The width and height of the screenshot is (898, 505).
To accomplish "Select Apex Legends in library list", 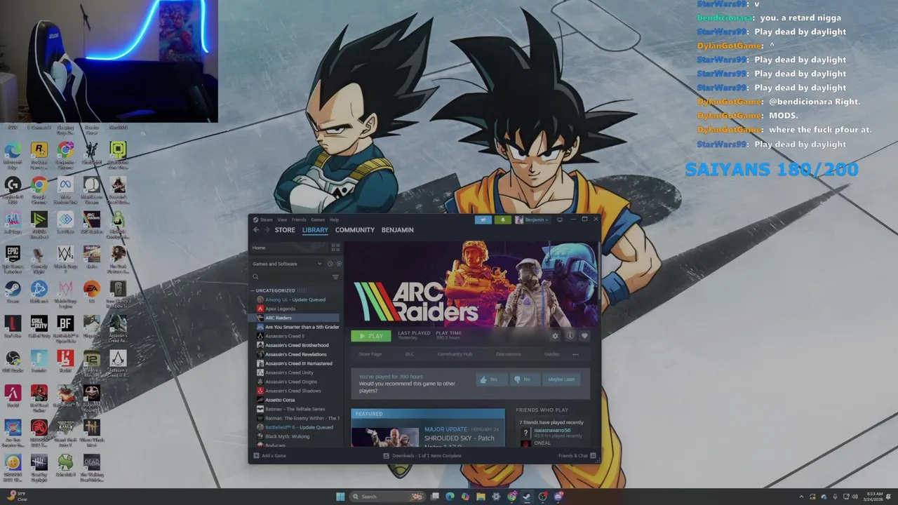I will point(280,309).
